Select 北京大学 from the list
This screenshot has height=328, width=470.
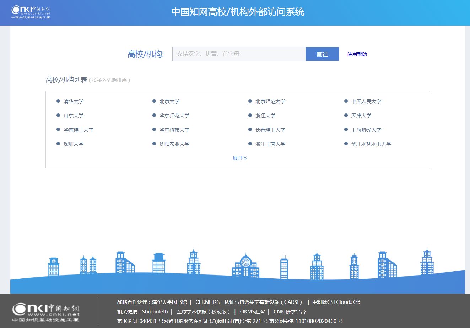(169, 101)
